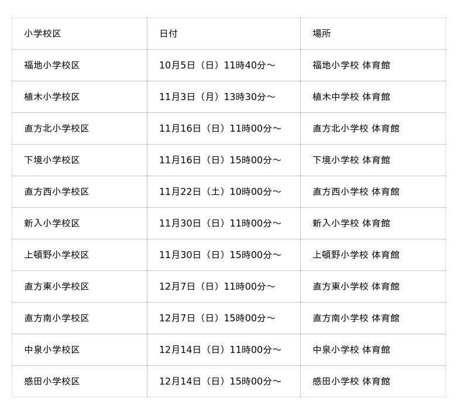
Task: Click the 11月3日（月）13時30分 date cell
Action: [x=217, y=97]
